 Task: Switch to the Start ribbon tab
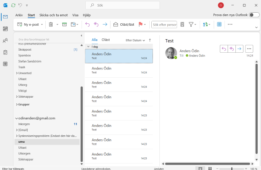tap(31, 15)
